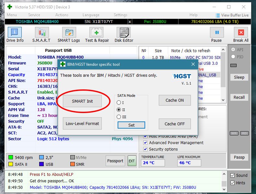Viewport: 256px width, 194px height.
Task: Click the Low-Level Format button
Action: [x=82, y=123]
